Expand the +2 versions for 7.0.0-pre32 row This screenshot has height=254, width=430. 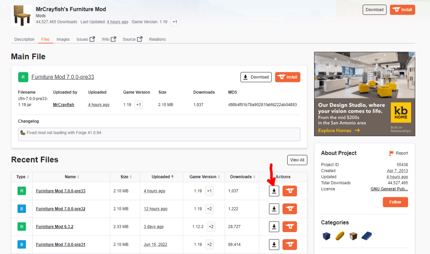pos(210,209)
